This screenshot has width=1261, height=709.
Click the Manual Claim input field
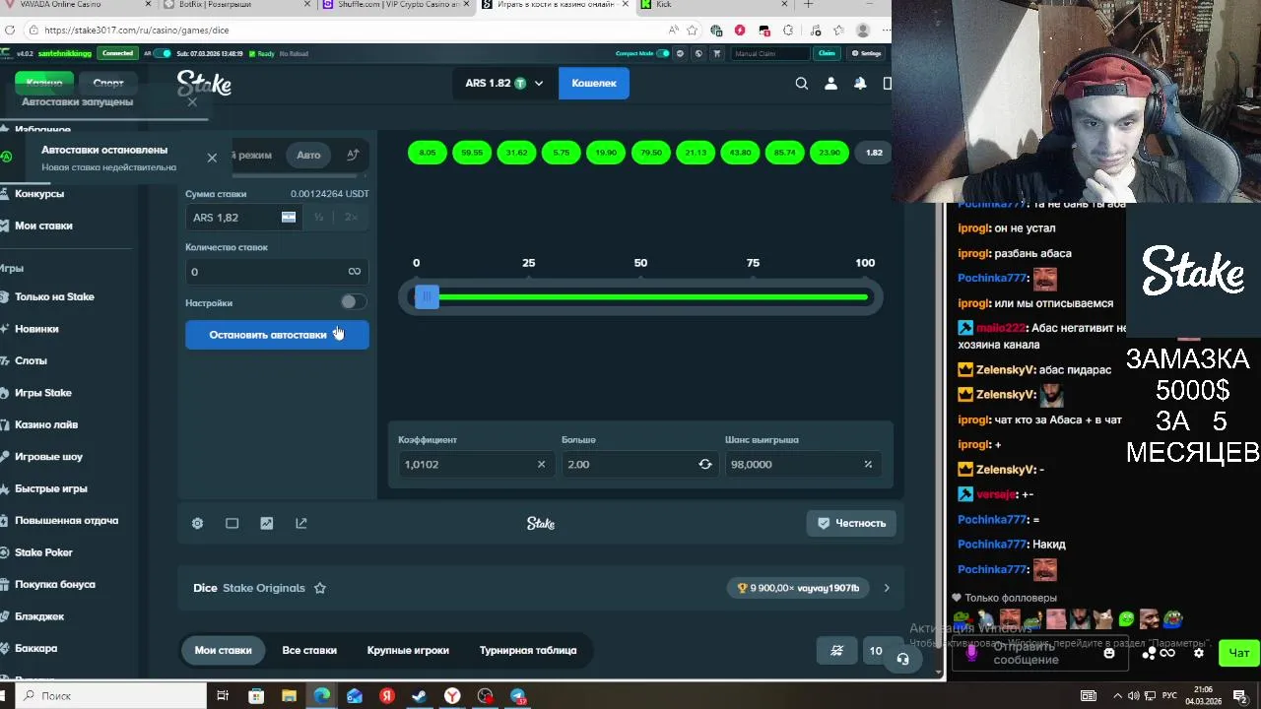(x=768, y=53)
